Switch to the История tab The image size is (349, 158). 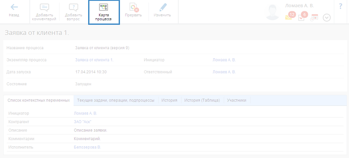point(170,100)
